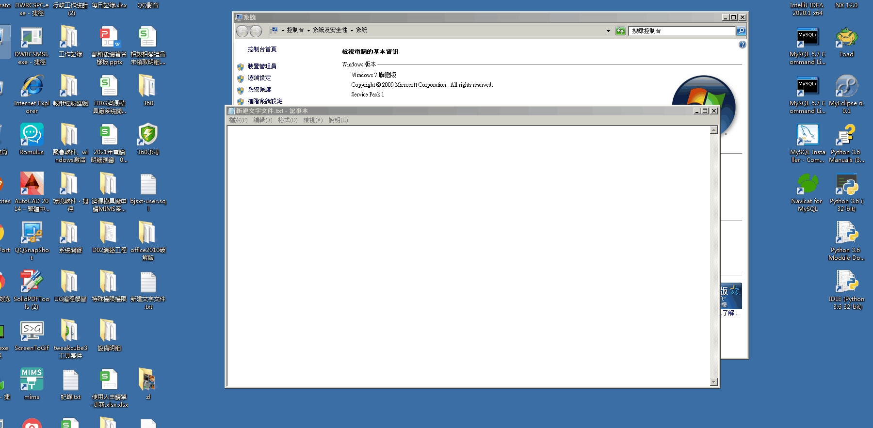Expand dropdown arrow after 控制台 breadcrumb
Image resolution: width=873 pixels, height=428 pixels.
tap(308, 31)
